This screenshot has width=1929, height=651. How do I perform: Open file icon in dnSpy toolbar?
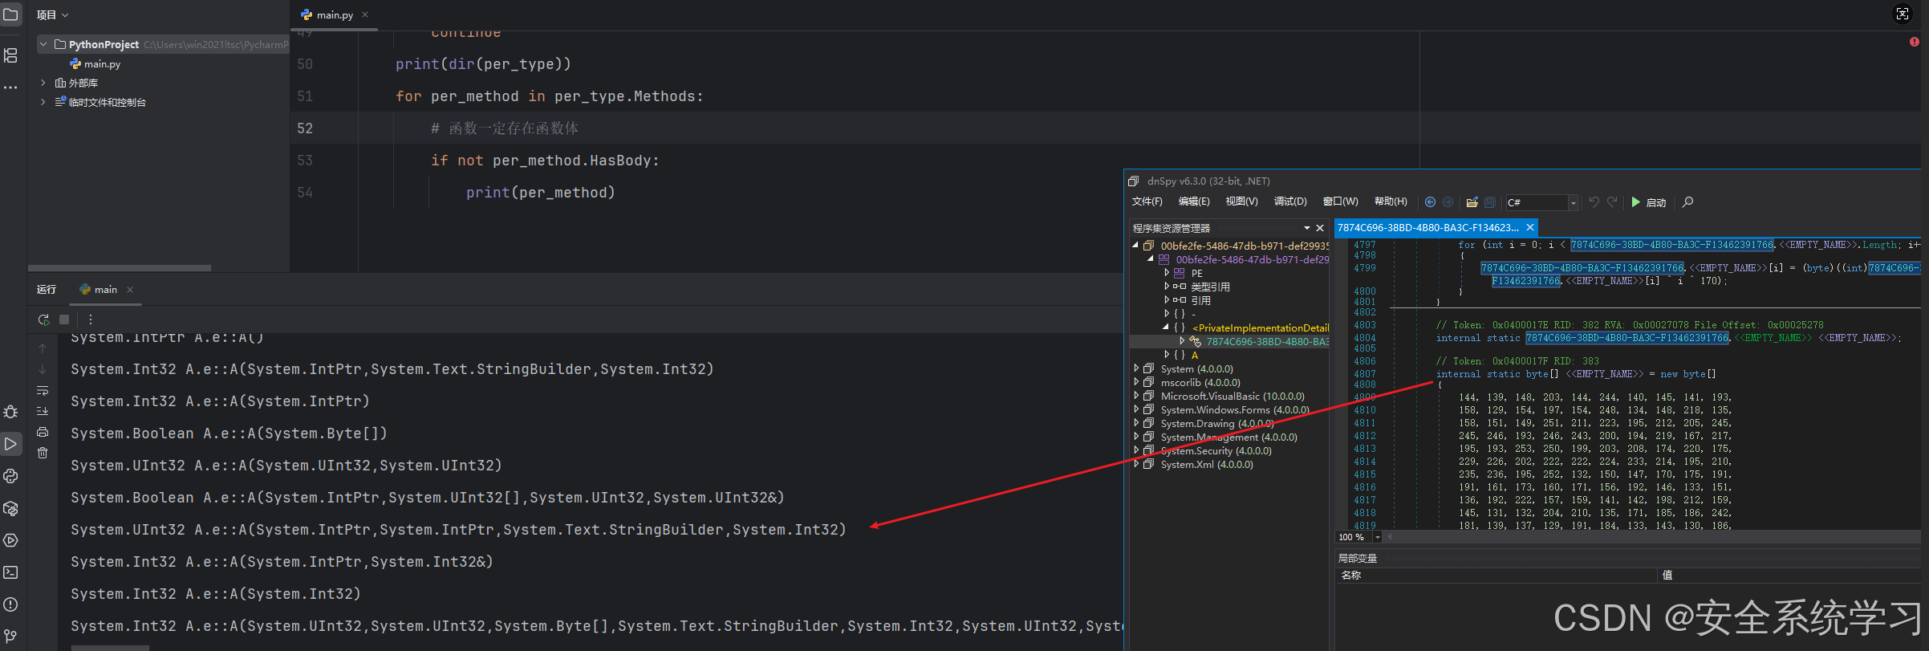1472,202
